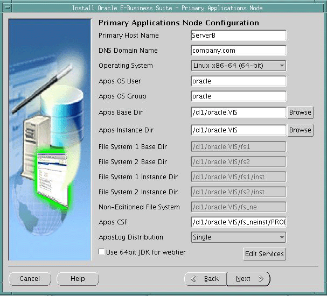This screenshot has width=327, height=296.
Task: Click the Apps Base Dir field
Action: click(x=238, y=112)
